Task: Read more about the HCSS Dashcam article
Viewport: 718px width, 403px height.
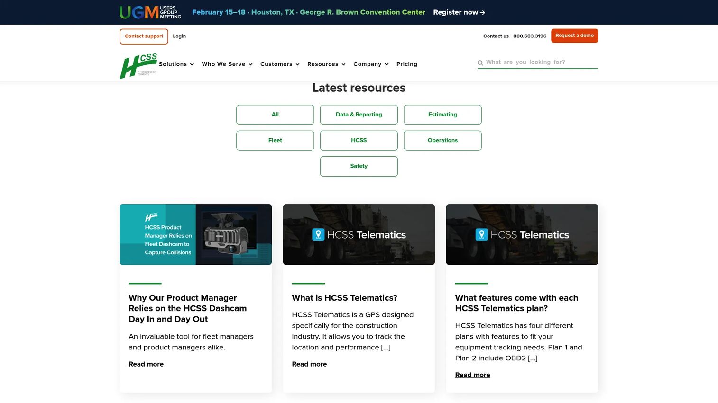Action: (x=146, y=364)
